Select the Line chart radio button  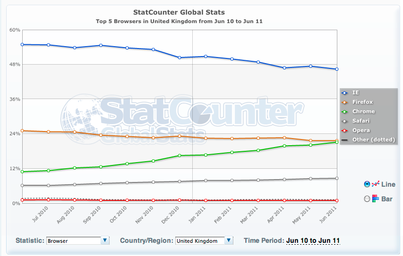coord(367,184)
